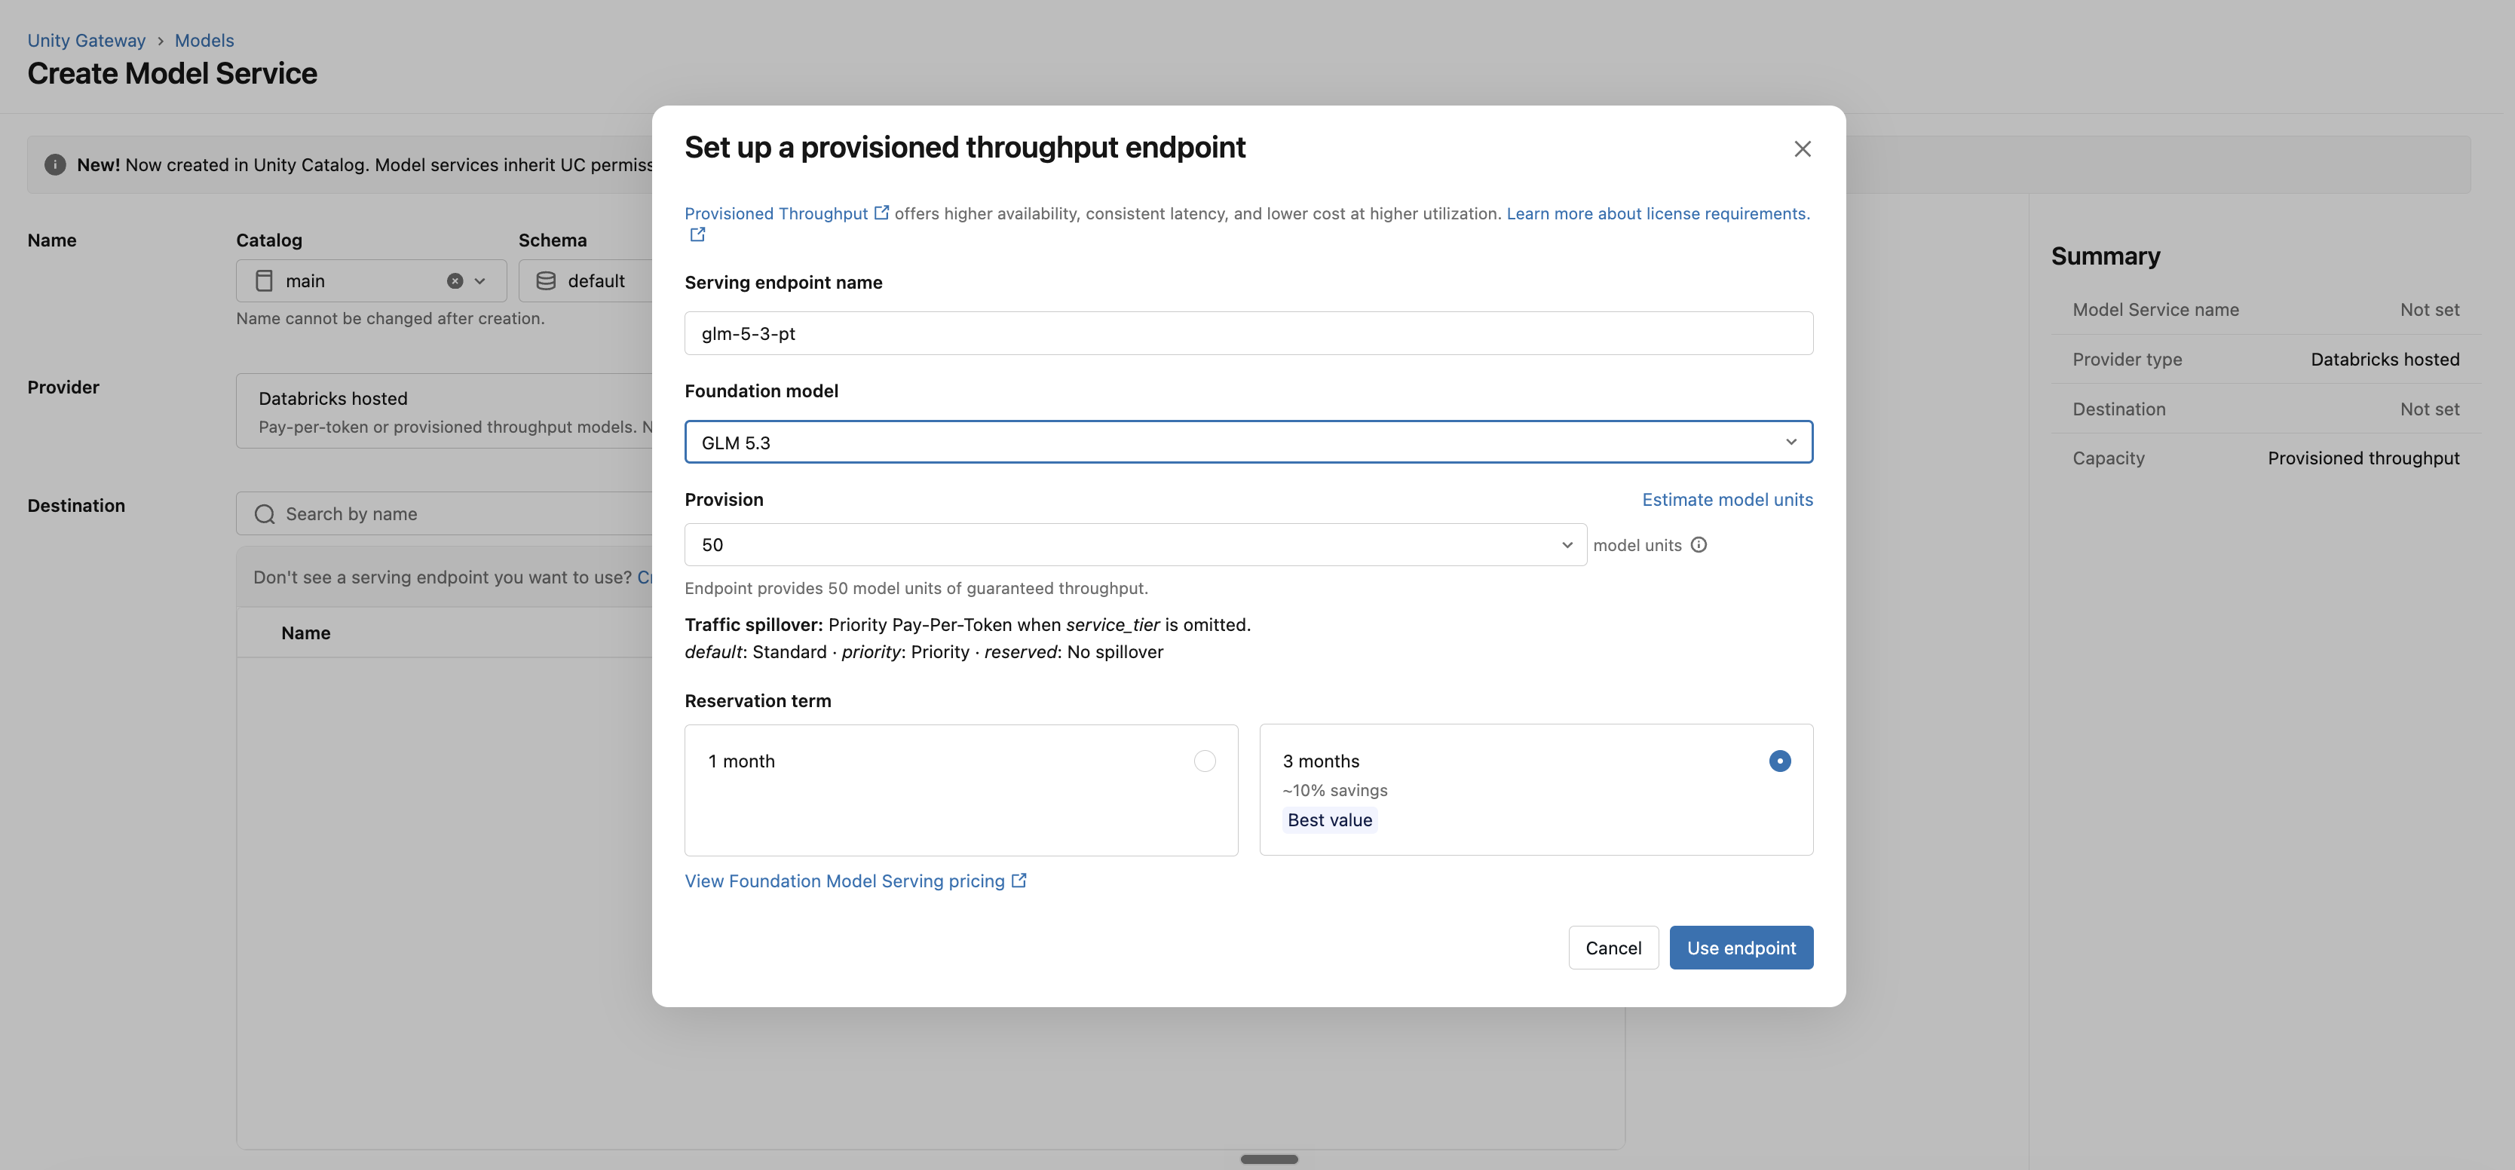Image resolution: width=2515 pixels, height=1170 pixels.
Task: Go to Models breadcrumb
Action: [204, 40]
